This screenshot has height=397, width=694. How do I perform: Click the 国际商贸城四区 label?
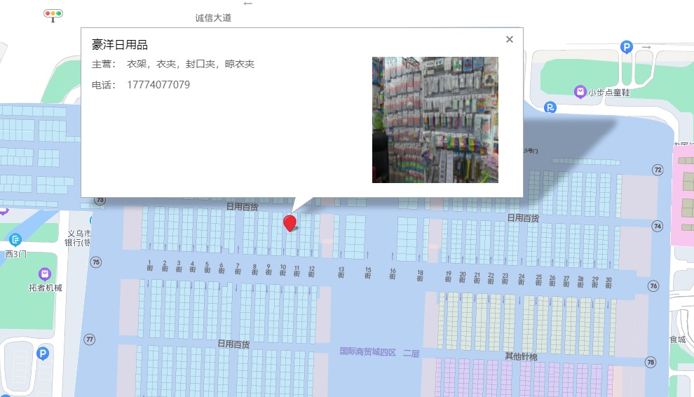pos(368,352)
